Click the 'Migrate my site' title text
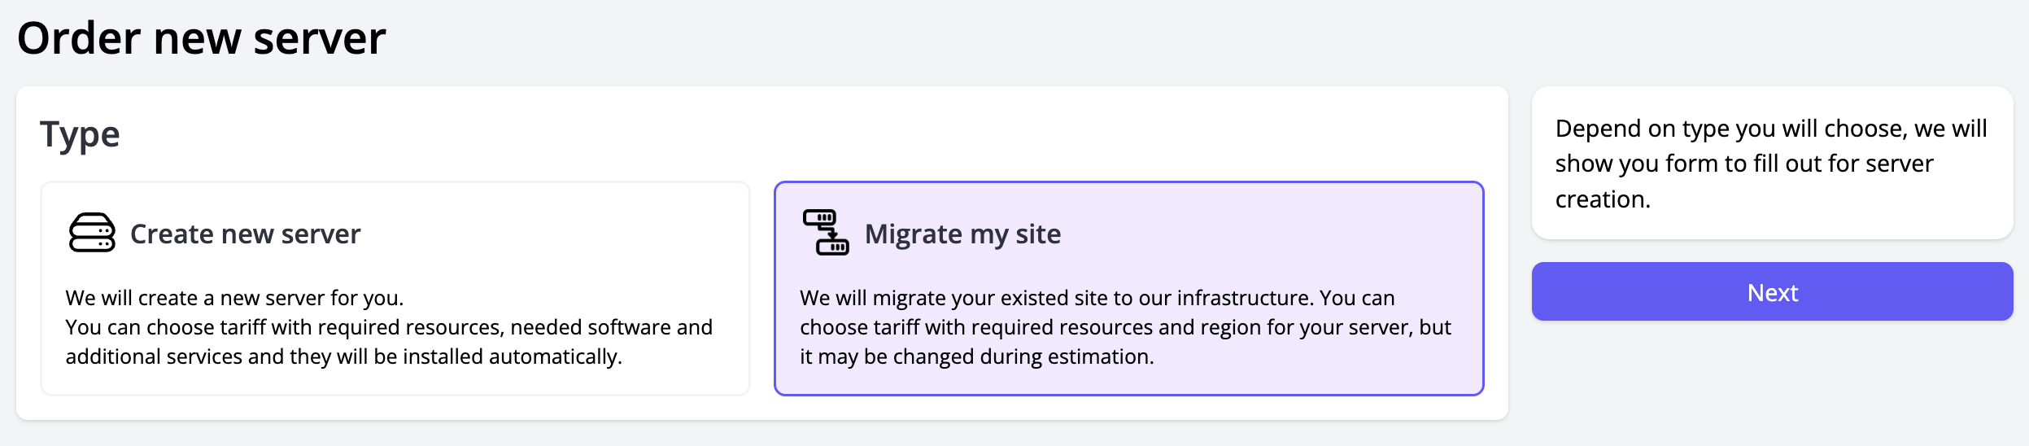The width and height of the screenshot is (2029, 446). [x=962, y=234]
